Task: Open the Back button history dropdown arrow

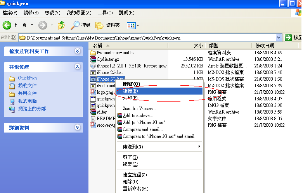Action: pyautogui.click(x=32, y=25)
